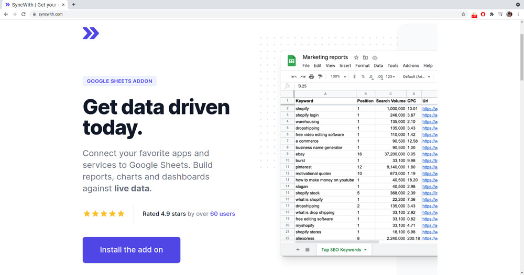Open the all sheets list icon
524x275 pixels.
click(x=308, y=249)
